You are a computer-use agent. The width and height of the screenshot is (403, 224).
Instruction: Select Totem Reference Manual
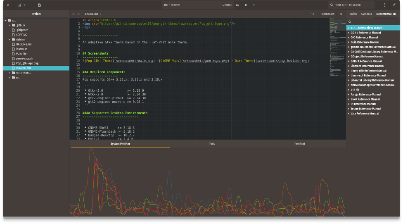point(366,109)
